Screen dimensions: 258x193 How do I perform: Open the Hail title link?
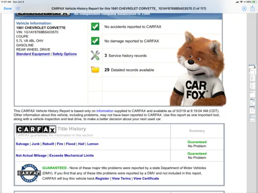click(x=81, y=144)
